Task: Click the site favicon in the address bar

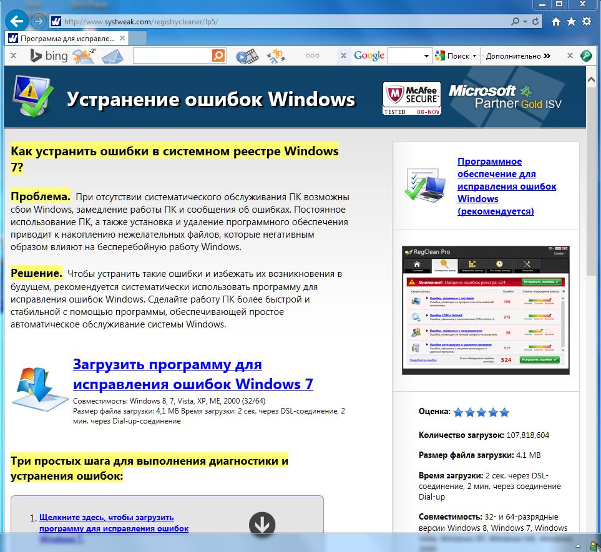Action: coord(56,21)
